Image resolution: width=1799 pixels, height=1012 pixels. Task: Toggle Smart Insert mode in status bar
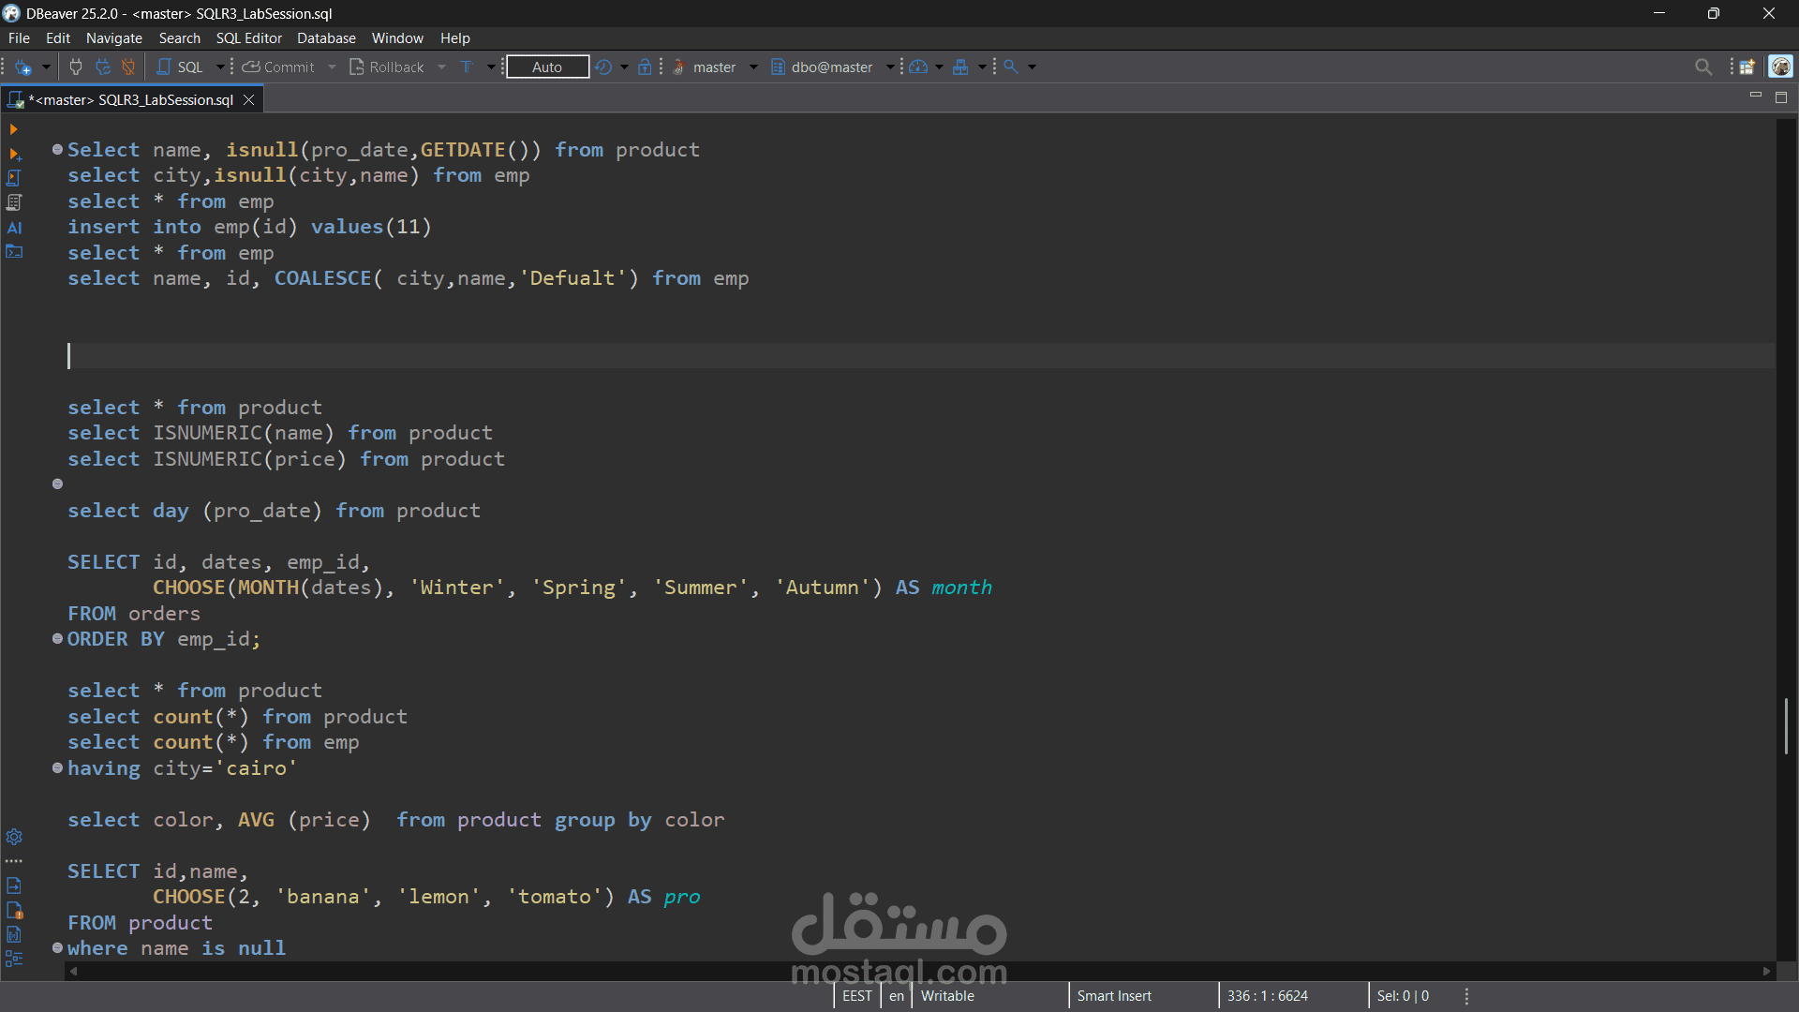(1114, 996)
